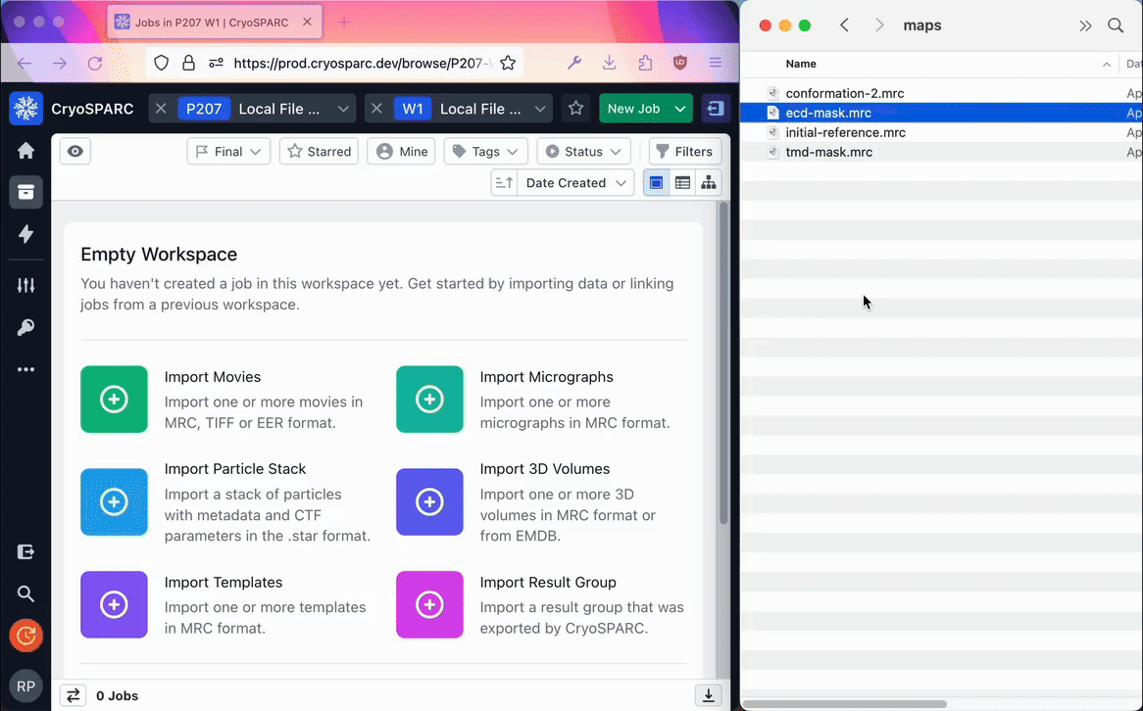
Task: Click the search magnifier in CryoSPARC sidebar
Action: (26, 593)
